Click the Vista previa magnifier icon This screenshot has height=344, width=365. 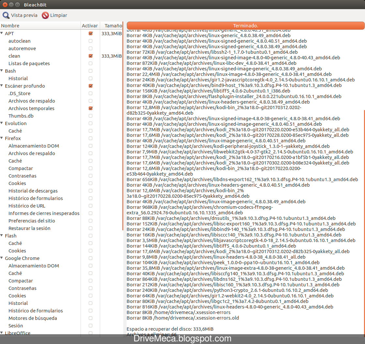pyautogui.click(x=6, y=15)
